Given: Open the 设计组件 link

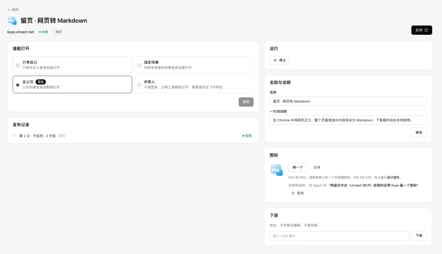Looking at the screenshot, I should [x=393, y=178].
